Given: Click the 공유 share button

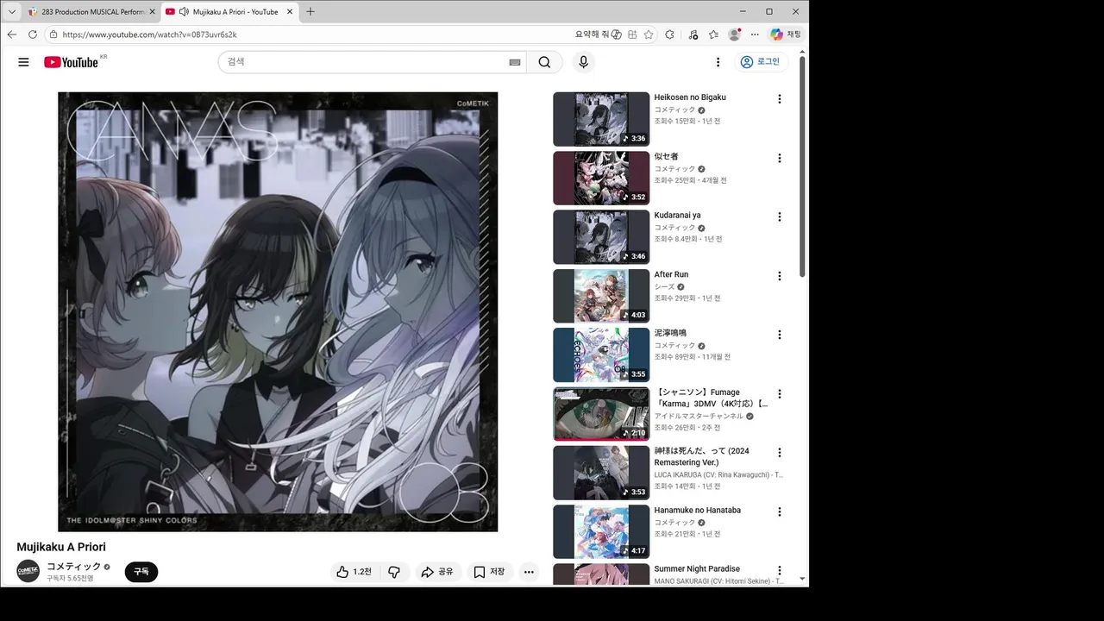Looking at the screenshot, I should point(437,572).
